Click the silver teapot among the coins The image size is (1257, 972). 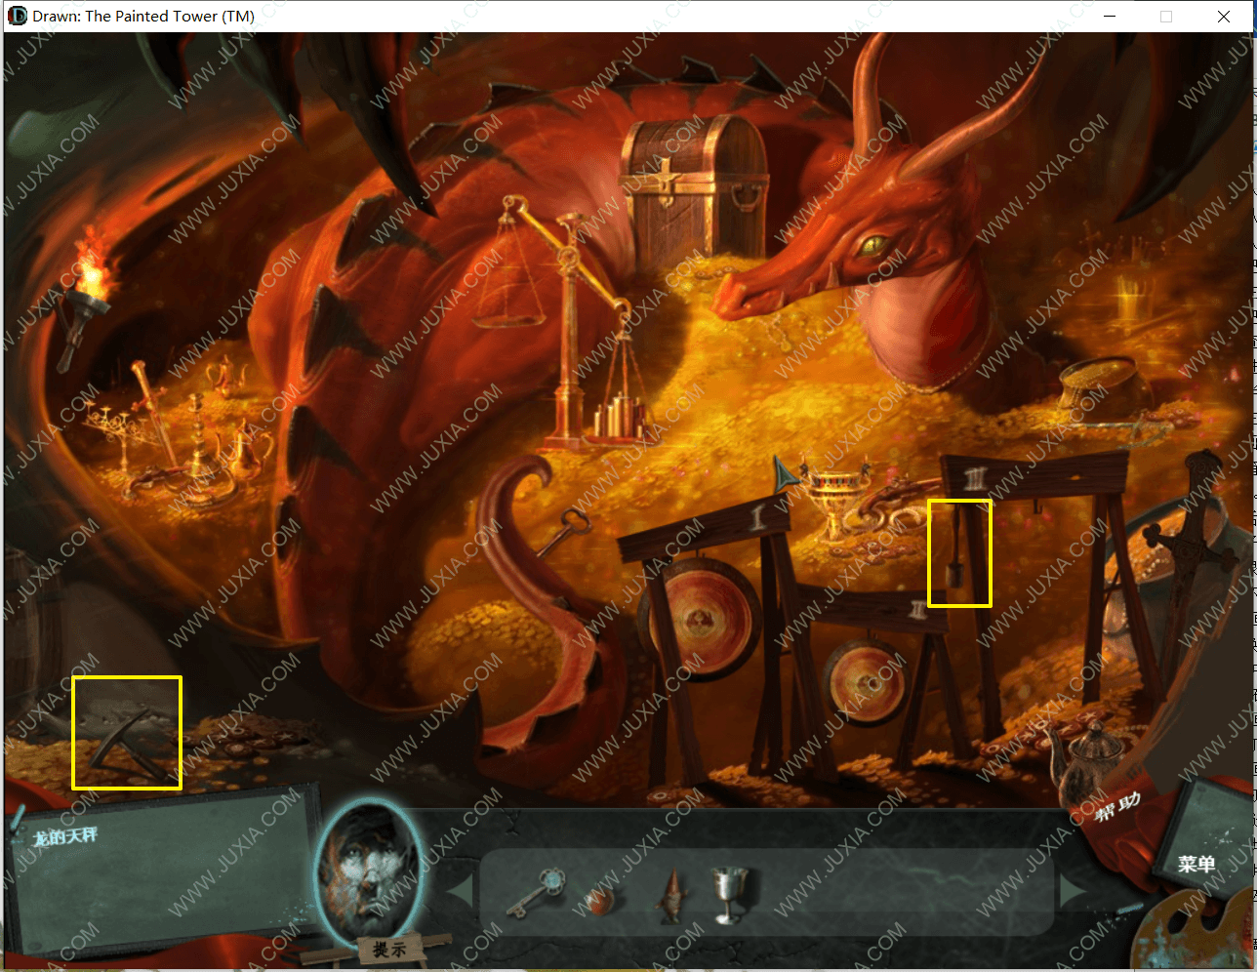1086,759
